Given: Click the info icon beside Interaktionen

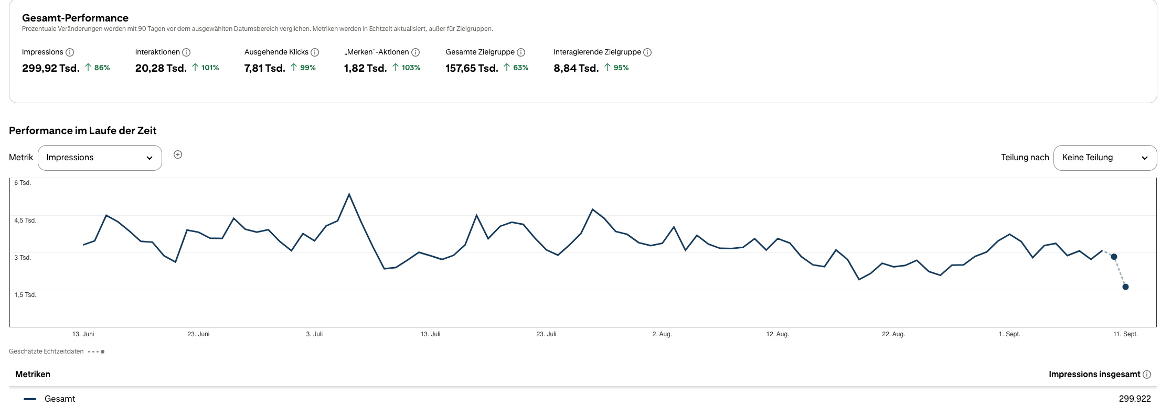Looking at the screenshot, I should coord(186,52).
